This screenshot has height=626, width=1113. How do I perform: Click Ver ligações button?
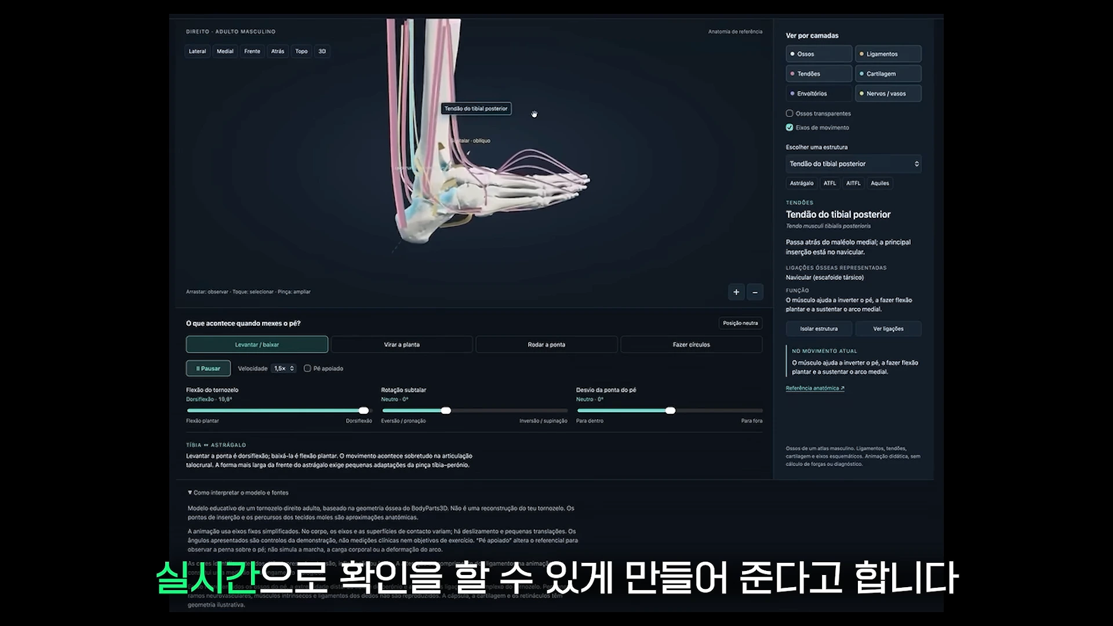point(888,329)
